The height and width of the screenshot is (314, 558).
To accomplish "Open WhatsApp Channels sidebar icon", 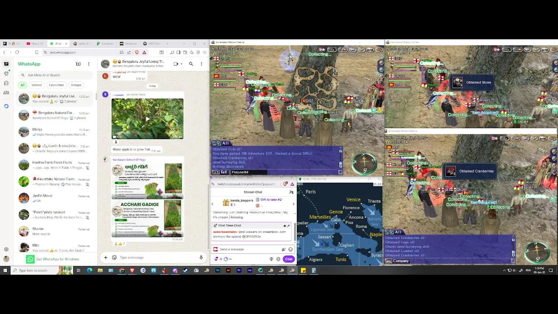I will click(6, 83).
